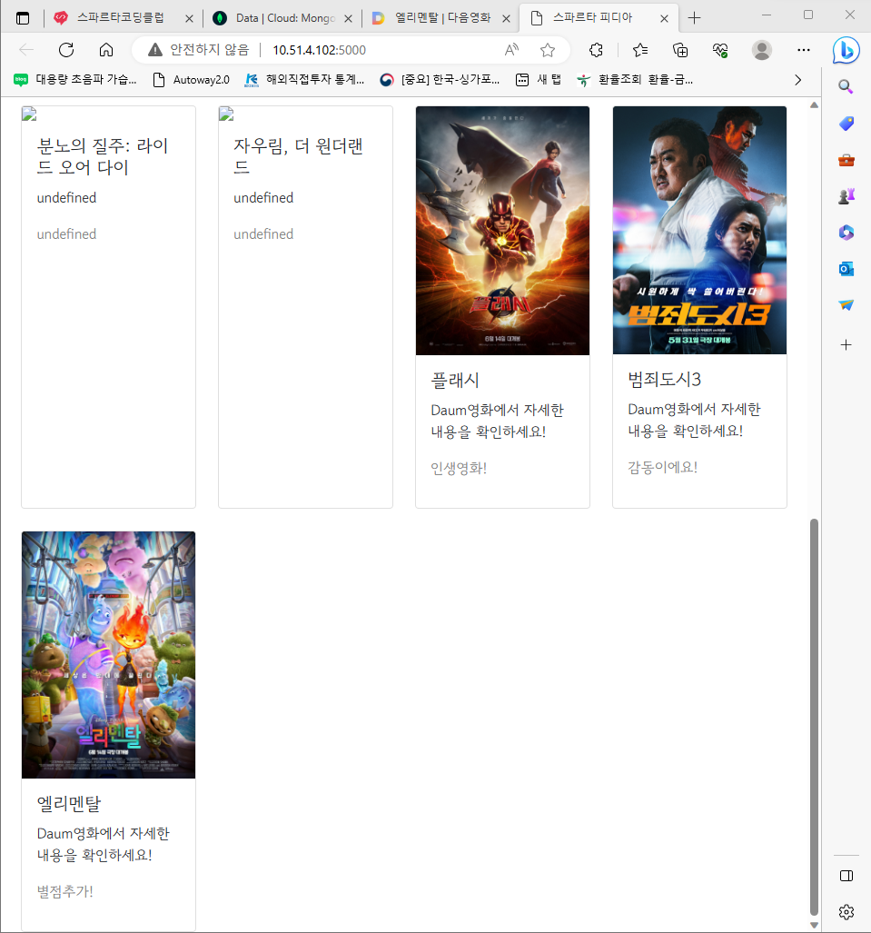Open the sidebar Search icon
The image size is (871, 933).
pyautogui.click(x=846, y=87)
